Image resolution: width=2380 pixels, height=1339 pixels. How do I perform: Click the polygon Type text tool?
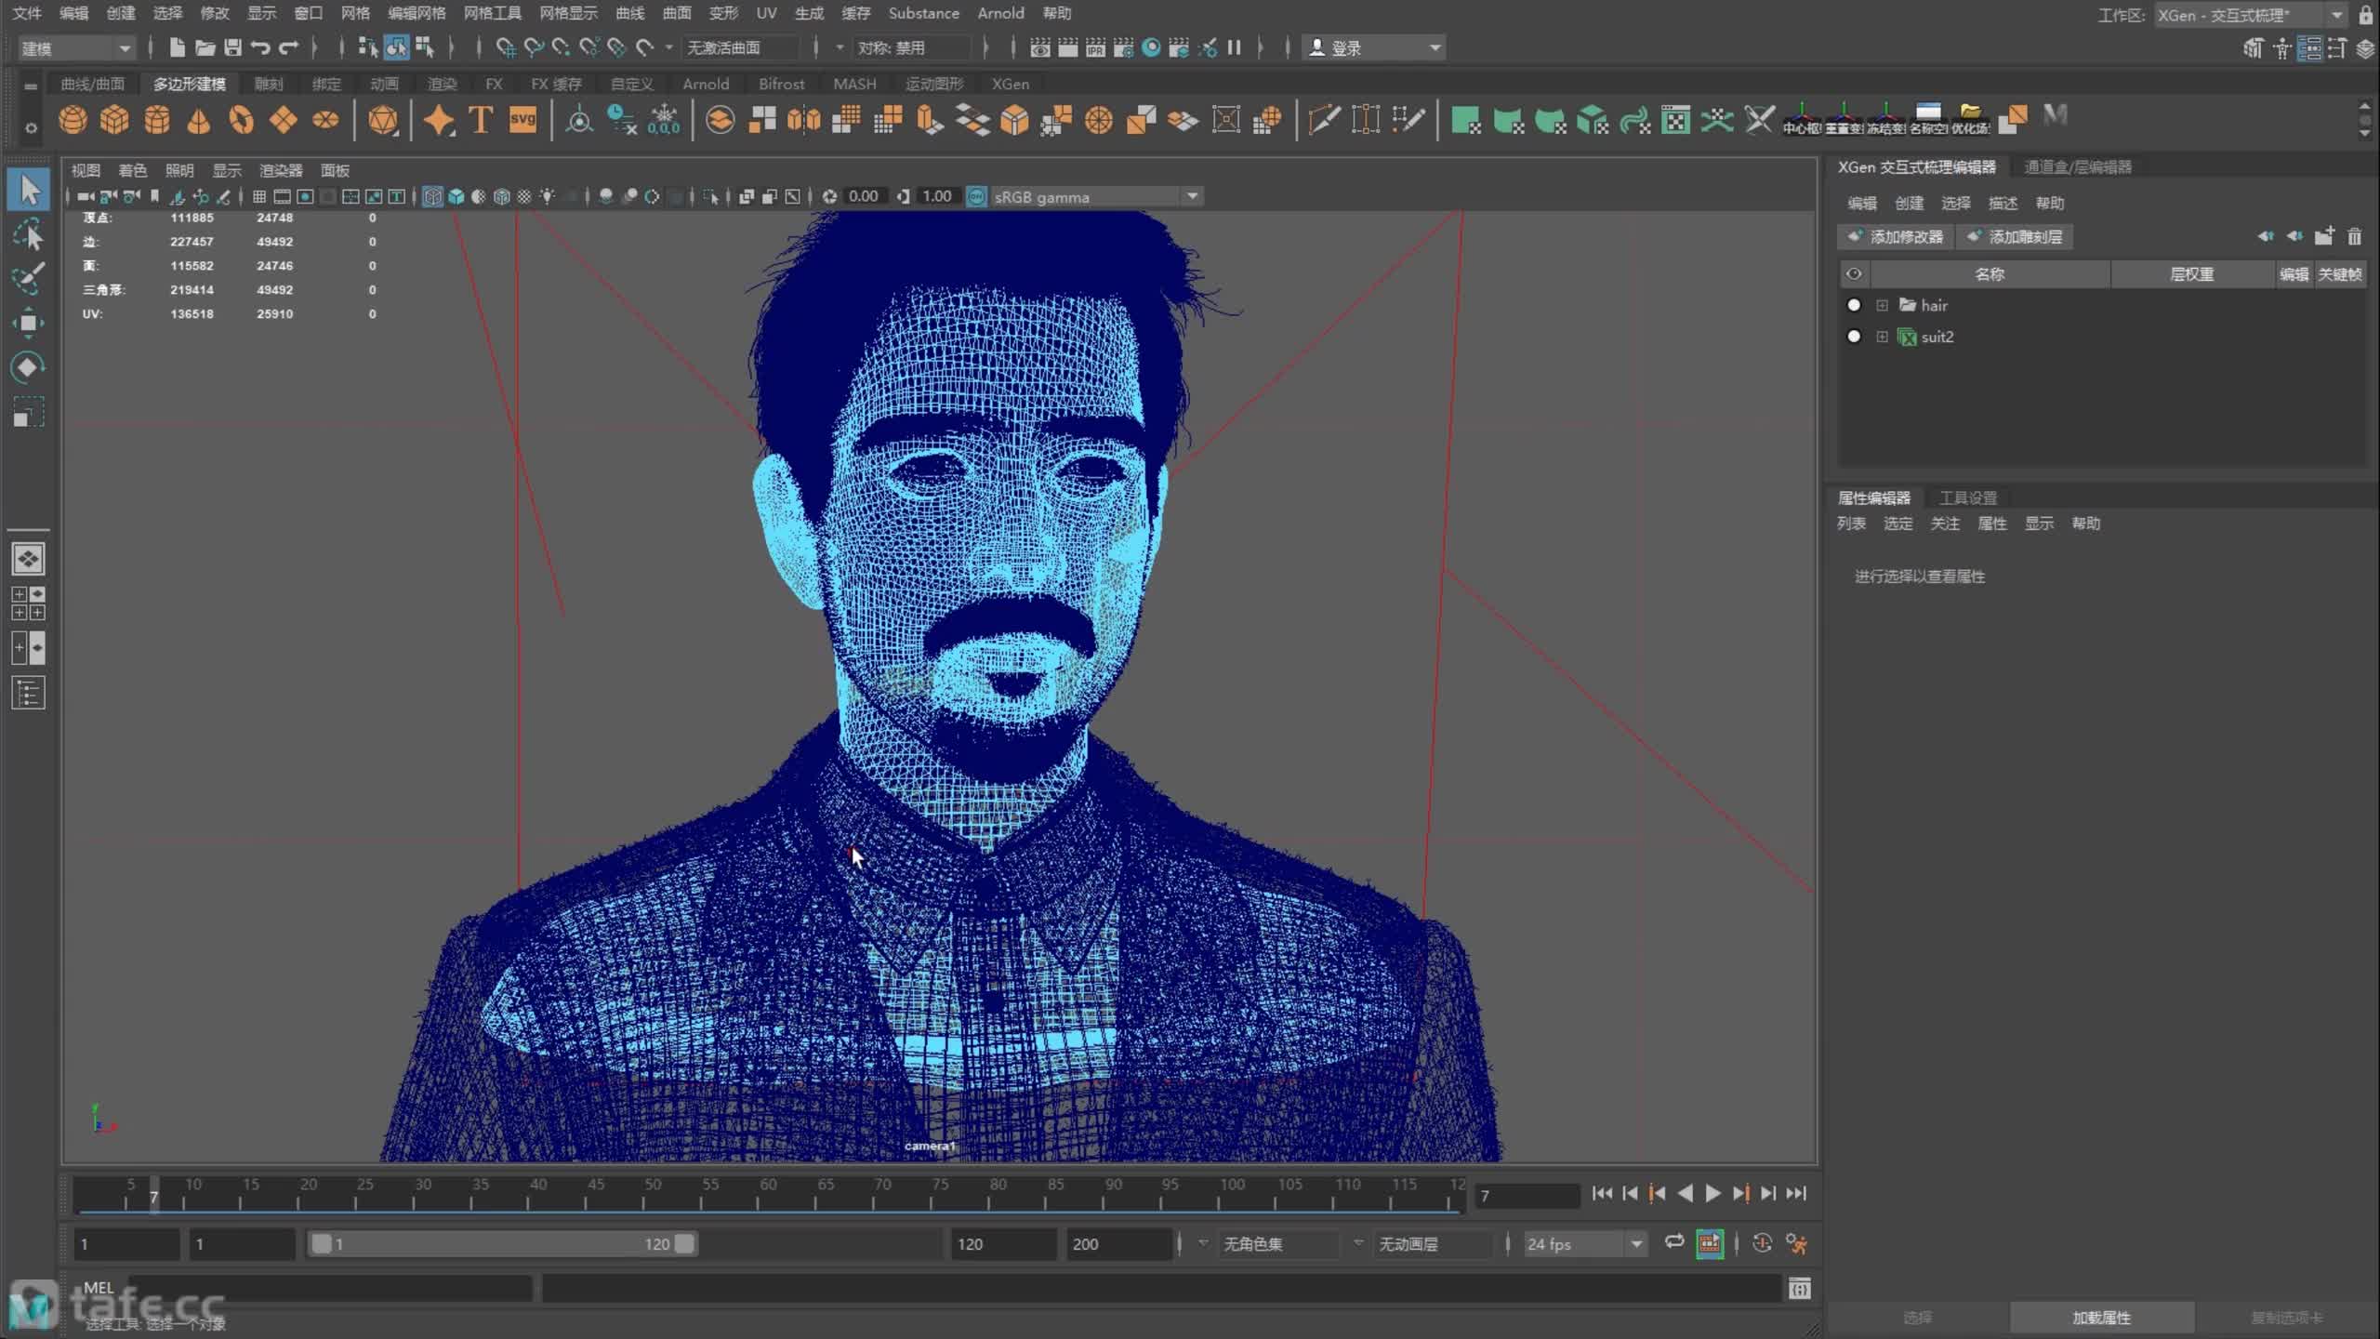(x=481, y=121)
